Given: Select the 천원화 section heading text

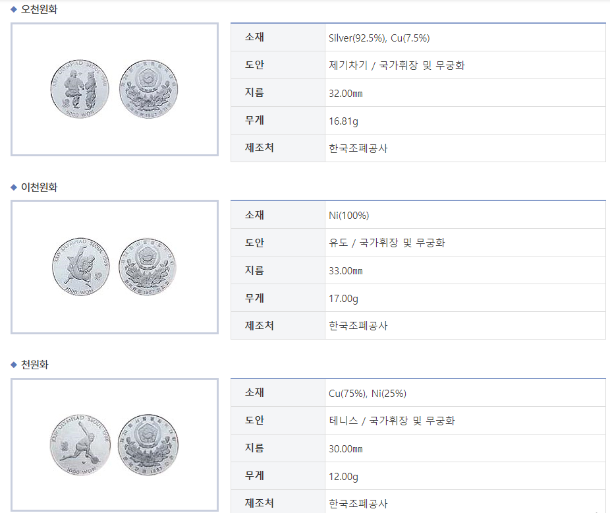Looking at the screenshot, I should [x=35, y=365].
